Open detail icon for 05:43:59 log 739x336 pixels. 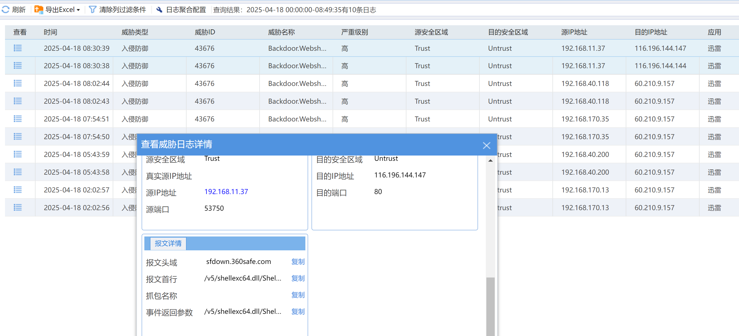tap(17, 154)
